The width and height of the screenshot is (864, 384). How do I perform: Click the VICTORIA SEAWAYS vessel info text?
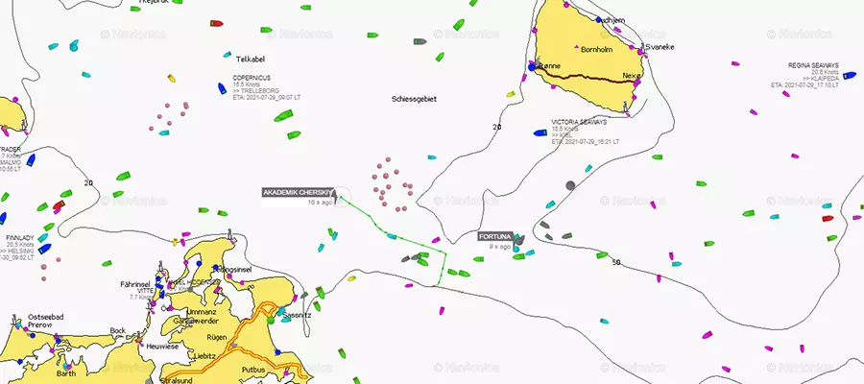(586, 132)
